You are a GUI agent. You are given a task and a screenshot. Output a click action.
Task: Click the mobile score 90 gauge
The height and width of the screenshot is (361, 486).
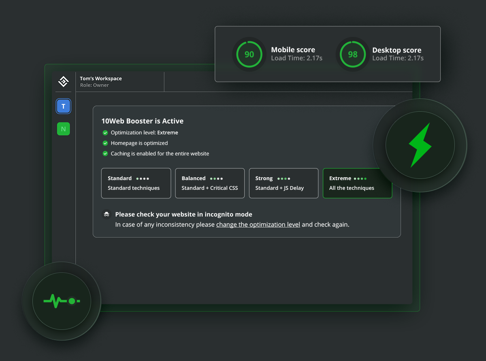coord(249,54)
